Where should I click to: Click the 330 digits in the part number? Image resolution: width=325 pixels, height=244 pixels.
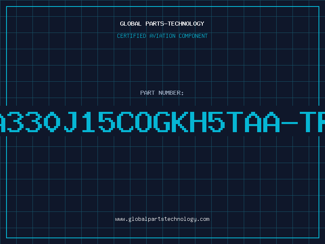(x=34, y=122)
